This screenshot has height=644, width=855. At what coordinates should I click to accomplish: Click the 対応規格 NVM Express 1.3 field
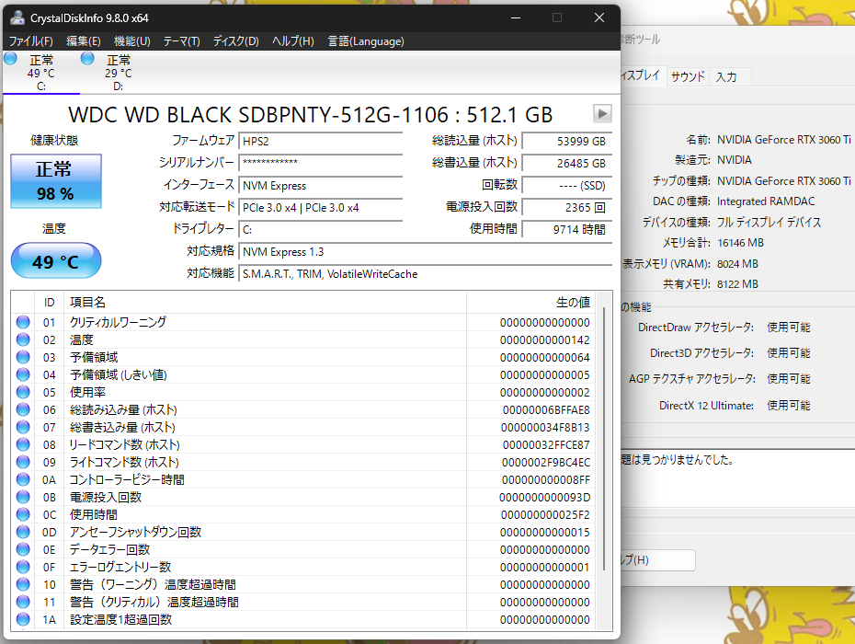point(426,251)
